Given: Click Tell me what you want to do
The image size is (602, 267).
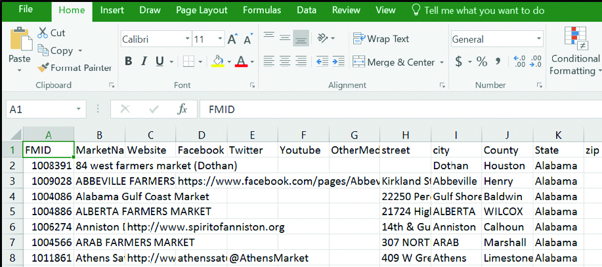Looking at the screenshot, I should 478,10.
